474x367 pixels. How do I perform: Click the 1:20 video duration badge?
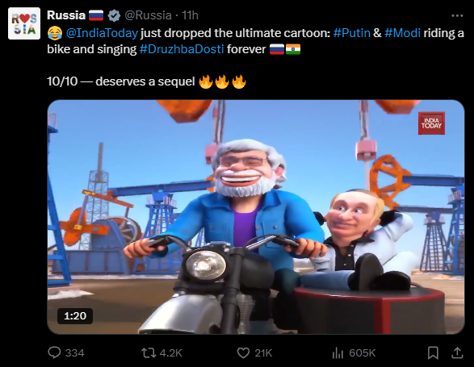click(75, 316)
